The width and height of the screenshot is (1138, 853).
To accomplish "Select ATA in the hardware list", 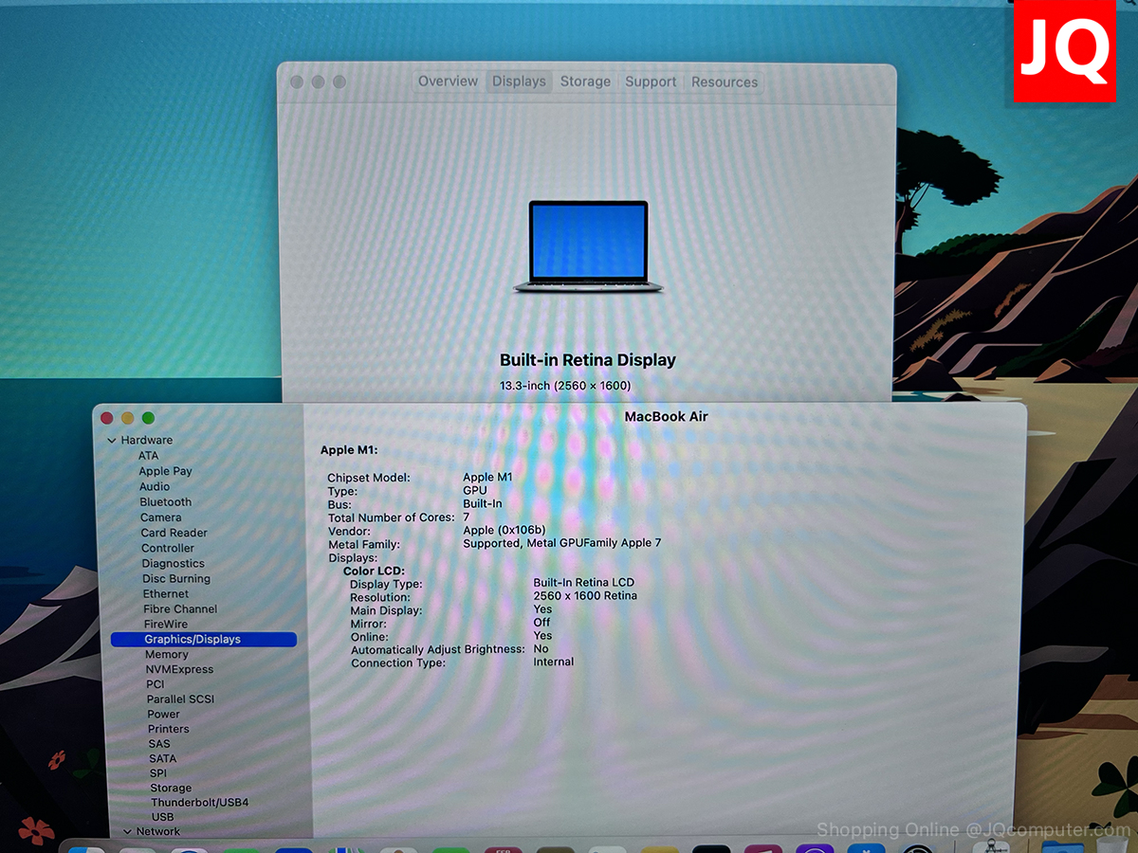I will pos(149,456).
